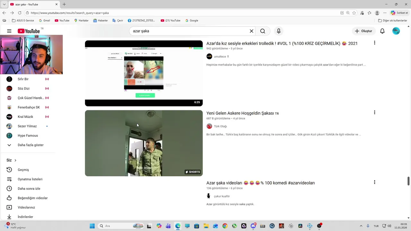Clear the search box with the X
Viewport: 411px width, 231px height.
(x=252, y=31)
